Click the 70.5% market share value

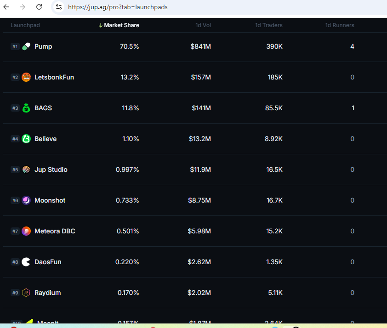click(x=129, y=46)
